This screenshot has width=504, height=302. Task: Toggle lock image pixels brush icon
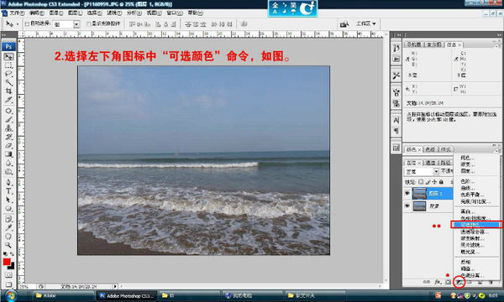428,182
